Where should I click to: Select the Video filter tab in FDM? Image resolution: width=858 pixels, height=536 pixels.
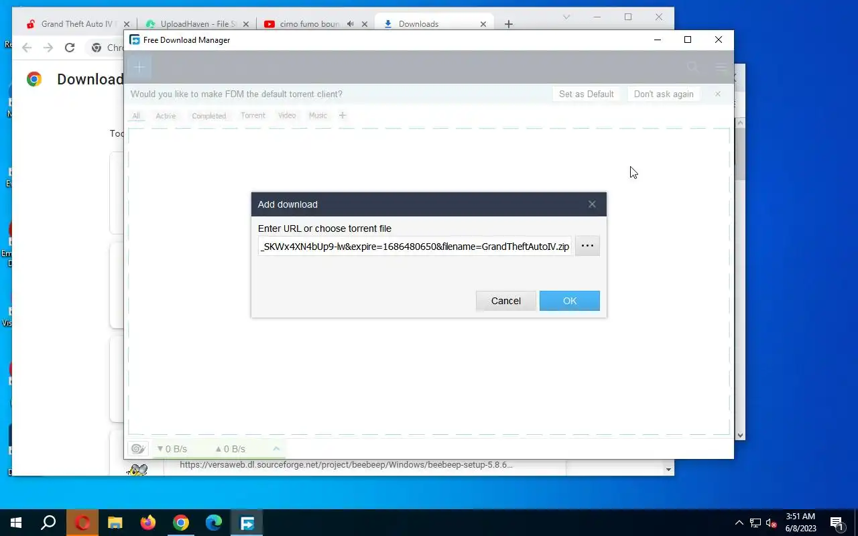pos(287,116)
